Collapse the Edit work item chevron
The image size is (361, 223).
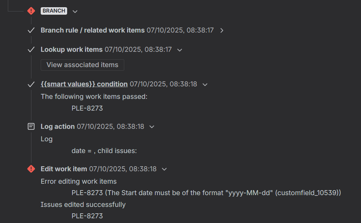point(164,169)
